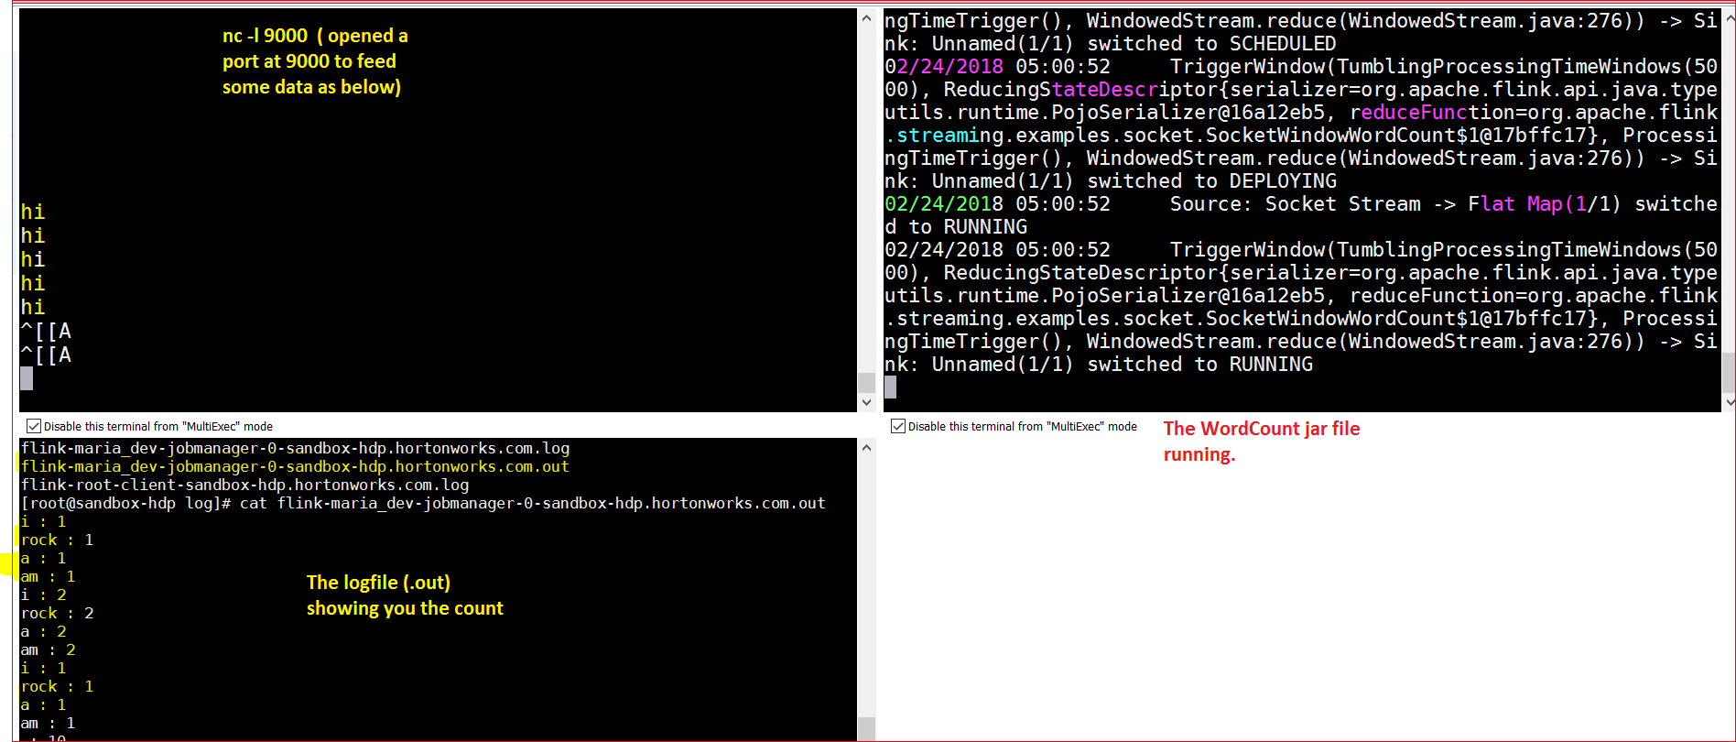Click scroll-up arrow of log file terminal
Screen dimensions: 1736x742
(866, 448)
